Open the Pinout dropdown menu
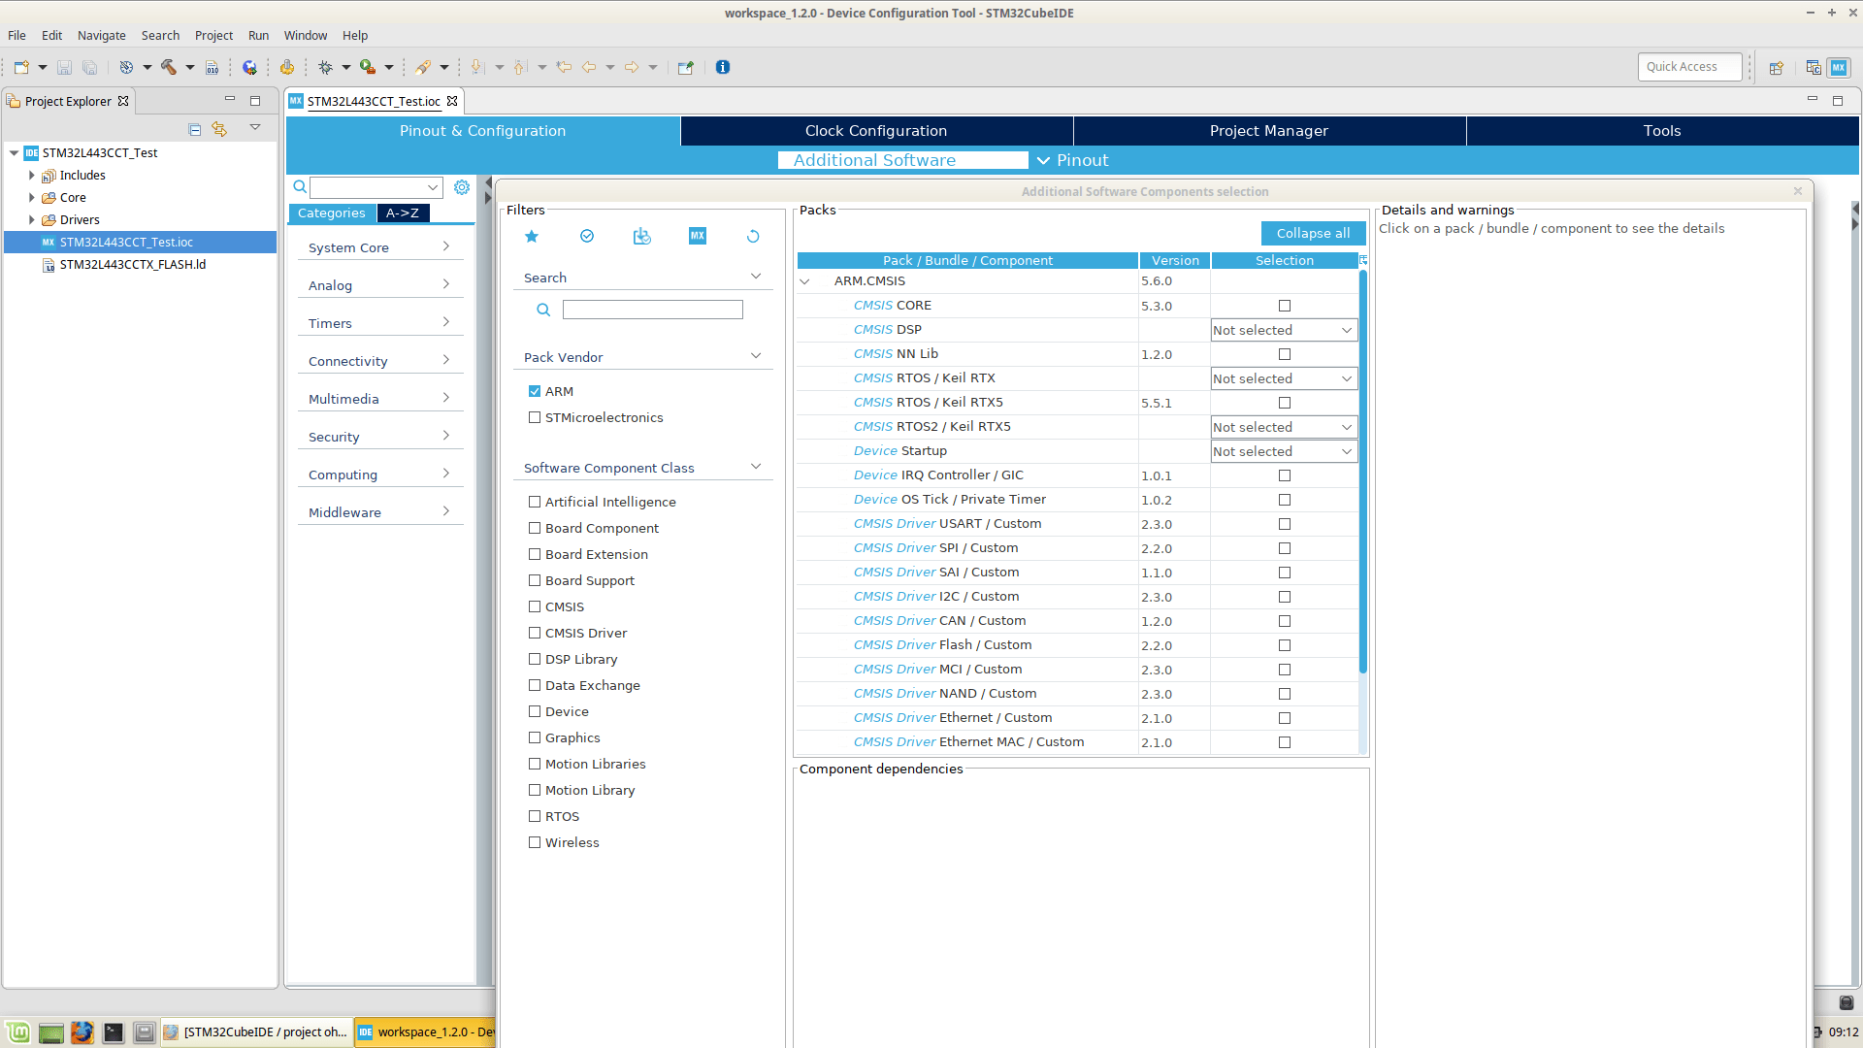 tap(1072, 160)
